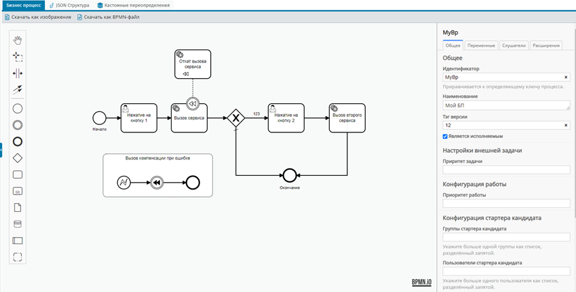Activate the global connect arrow tool
The width and height of the screenshot is (576, 292).
pyautogui.click(x=18, y=89)
